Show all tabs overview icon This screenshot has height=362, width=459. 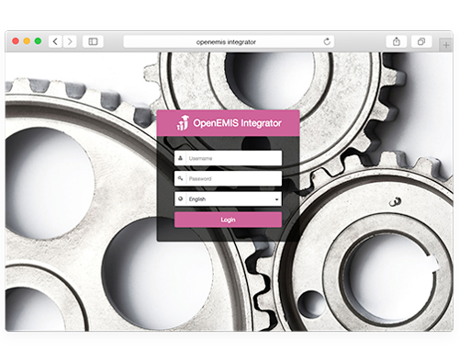[x=421, y=41]
